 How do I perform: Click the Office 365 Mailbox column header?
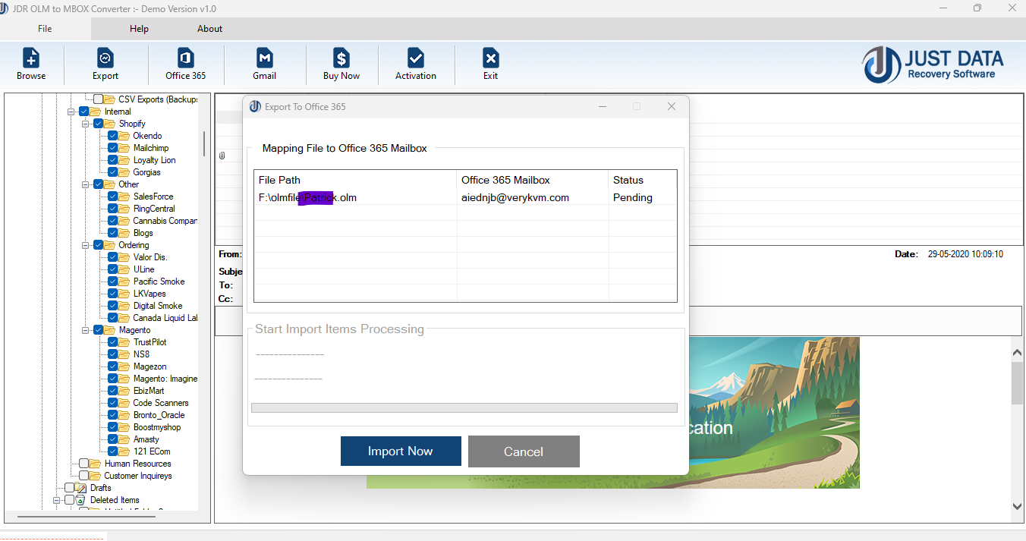533,180
